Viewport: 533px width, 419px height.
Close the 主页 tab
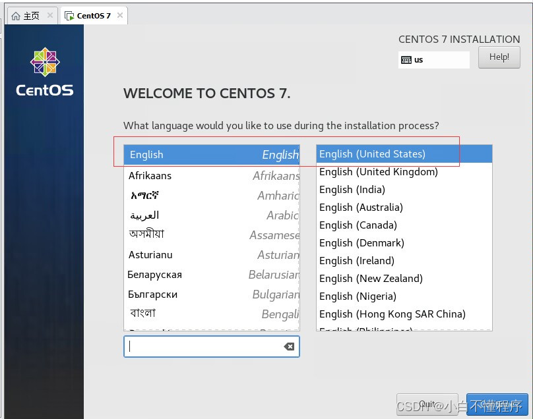point(50,15)
